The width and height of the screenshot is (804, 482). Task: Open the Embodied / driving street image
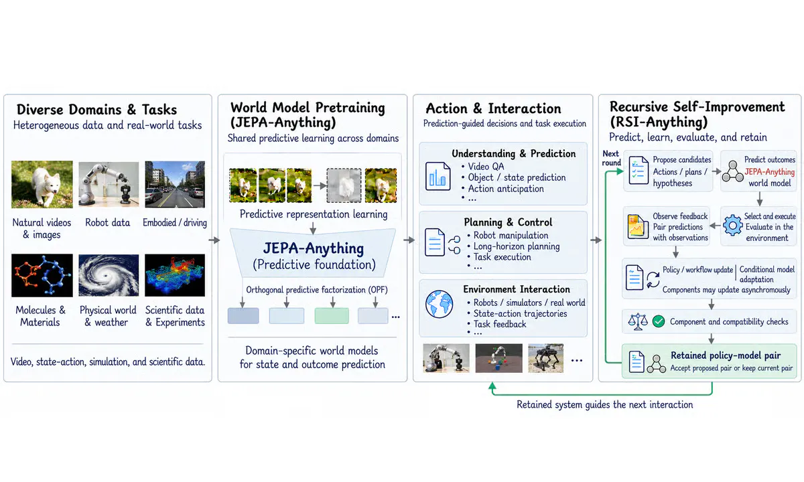coord(175,184)
